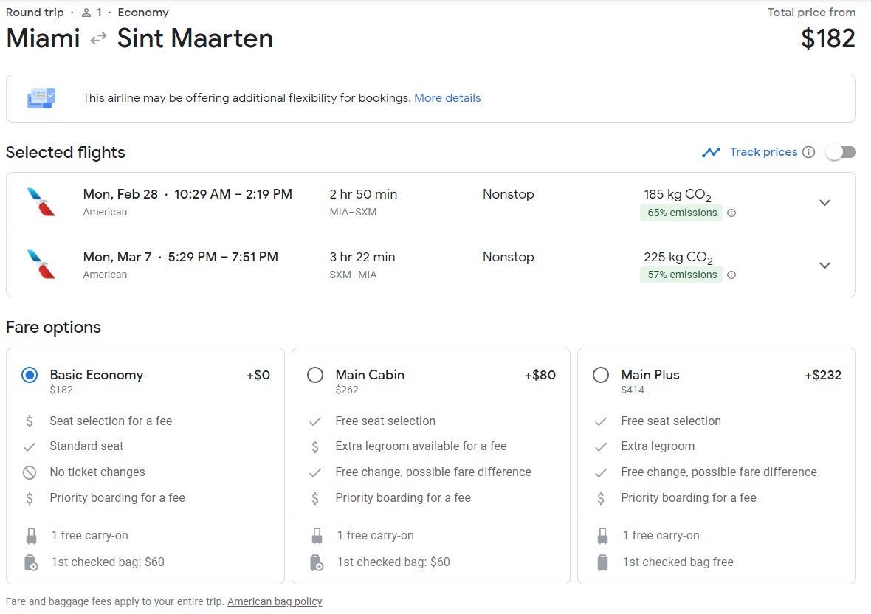The height and width of the screenshot is (614, 871).
Task: Click the Track prices graph icon
Action: coord(711,152)
